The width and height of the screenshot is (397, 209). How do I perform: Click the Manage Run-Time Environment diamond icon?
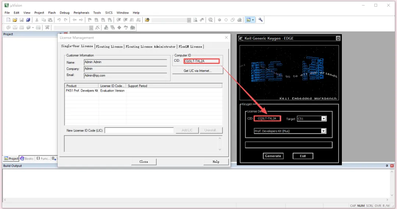click(119, 27)
